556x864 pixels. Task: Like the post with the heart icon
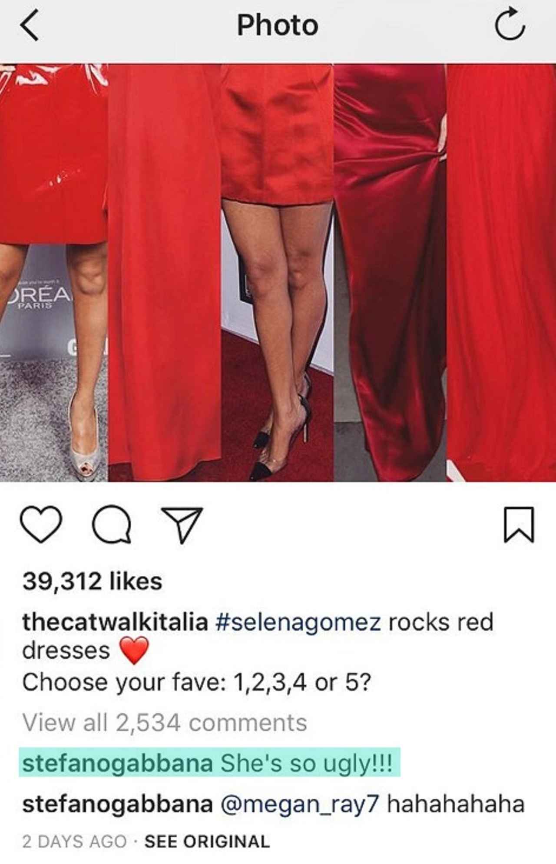click(x=41, y=524)
